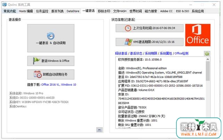Click small icon at bottom of activation panel
Screen dimensions: 223x140
coord(99,130)
